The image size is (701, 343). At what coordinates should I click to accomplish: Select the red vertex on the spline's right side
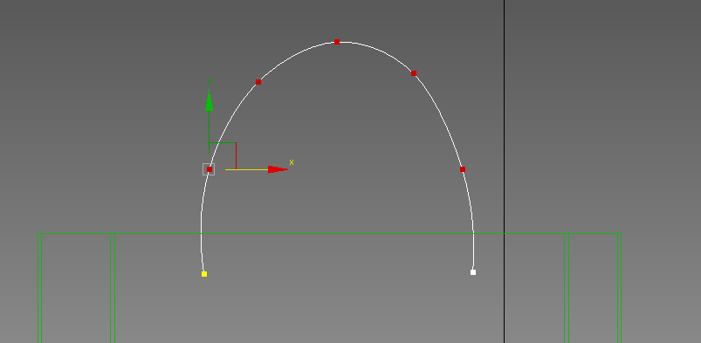463,169
